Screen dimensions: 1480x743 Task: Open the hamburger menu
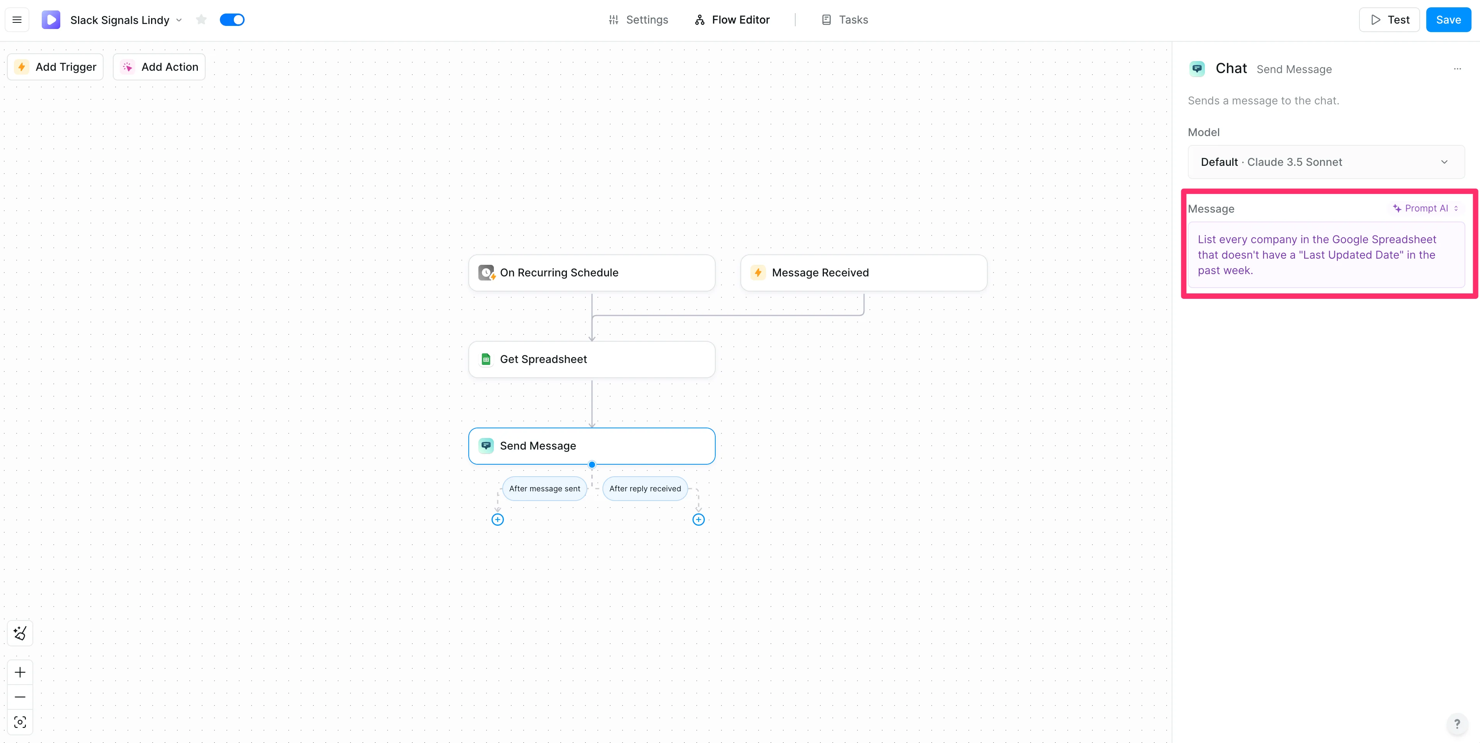17,20
